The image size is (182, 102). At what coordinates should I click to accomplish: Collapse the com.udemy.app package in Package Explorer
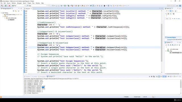coord(5,18)
